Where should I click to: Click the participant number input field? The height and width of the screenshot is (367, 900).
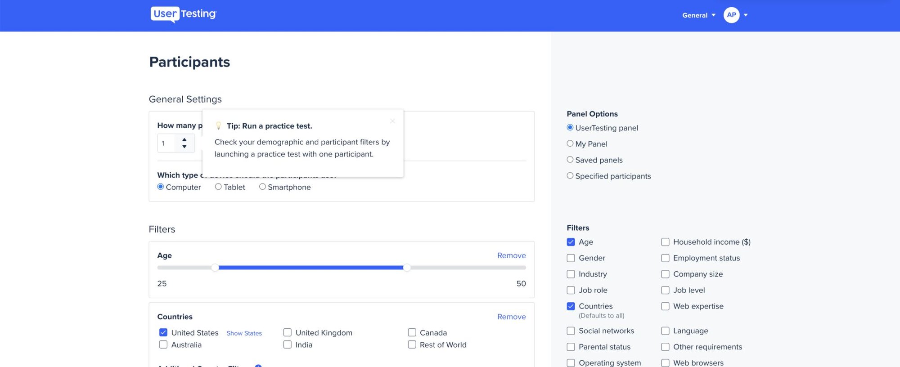169,143
